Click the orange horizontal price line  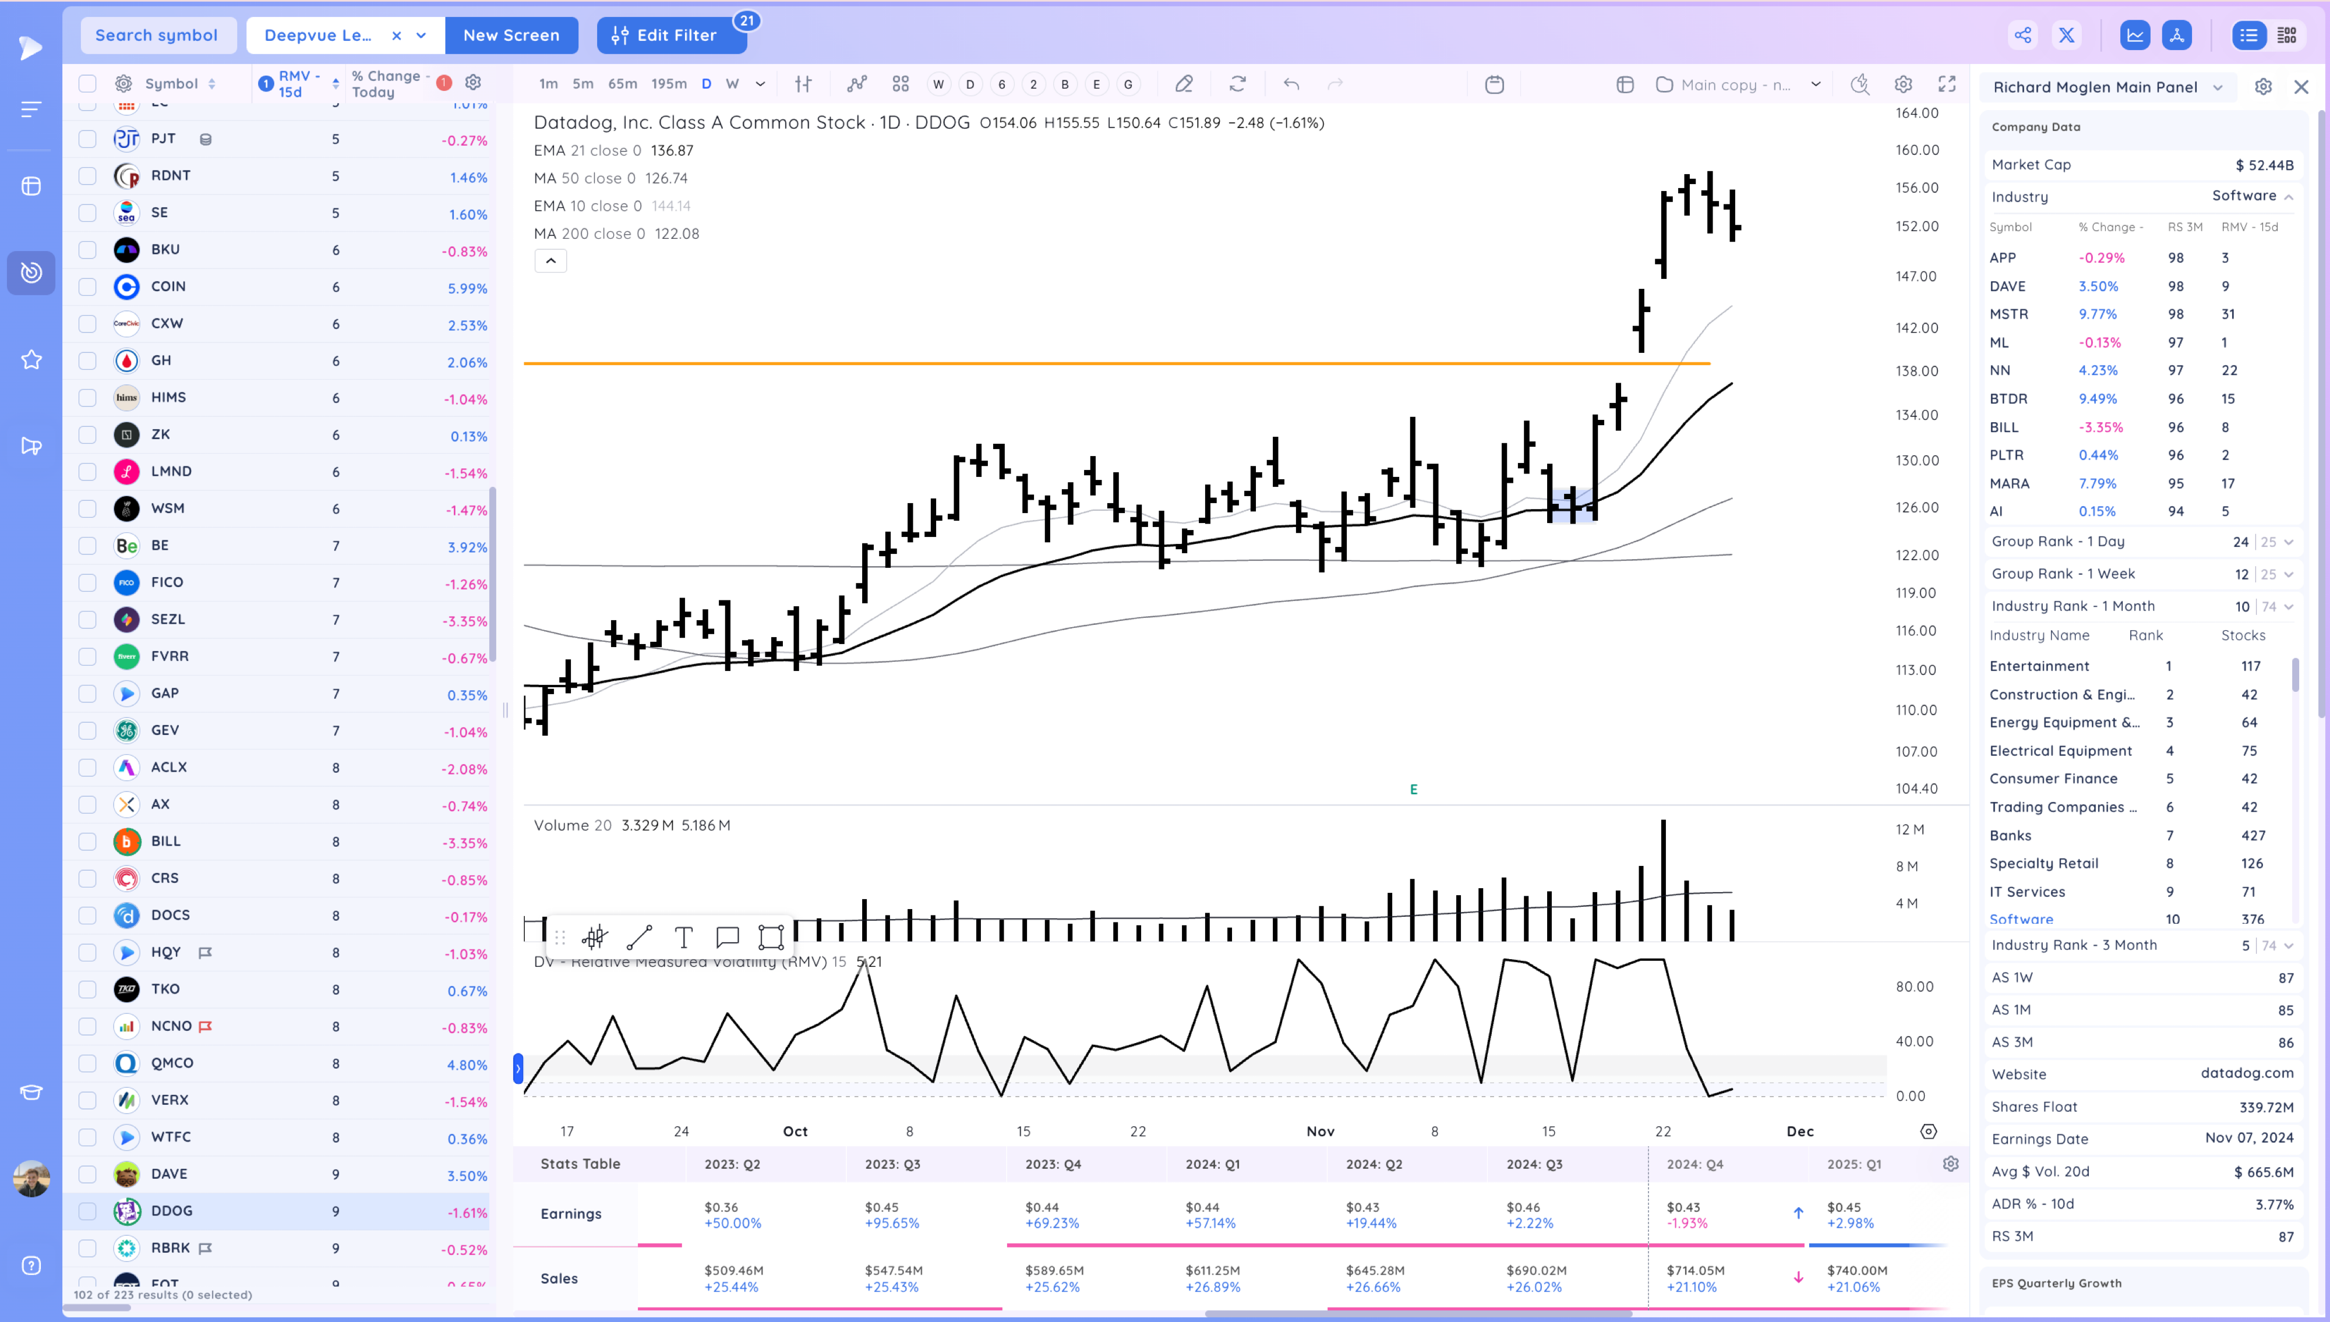(1117, 363)
